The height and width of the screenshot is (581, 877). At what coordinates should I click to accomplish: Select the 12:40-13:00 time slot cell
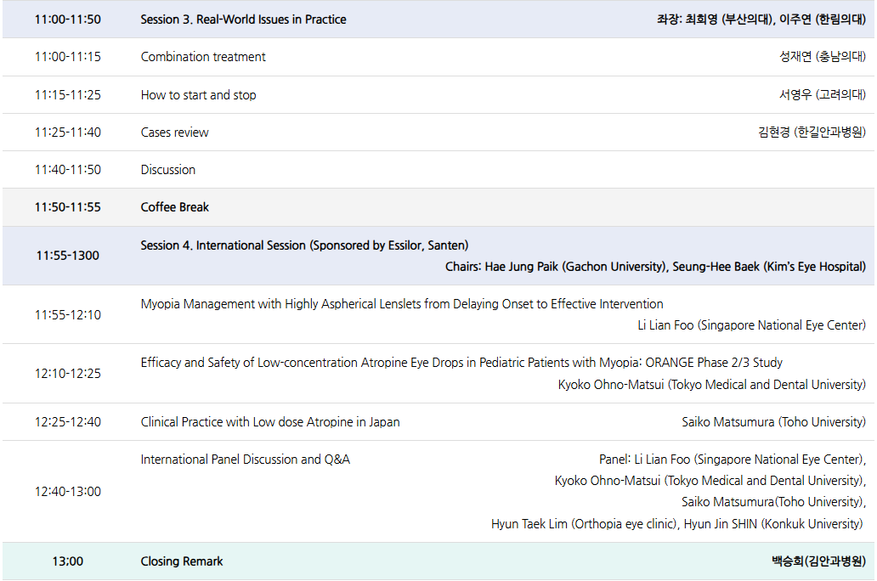(68, 491)
